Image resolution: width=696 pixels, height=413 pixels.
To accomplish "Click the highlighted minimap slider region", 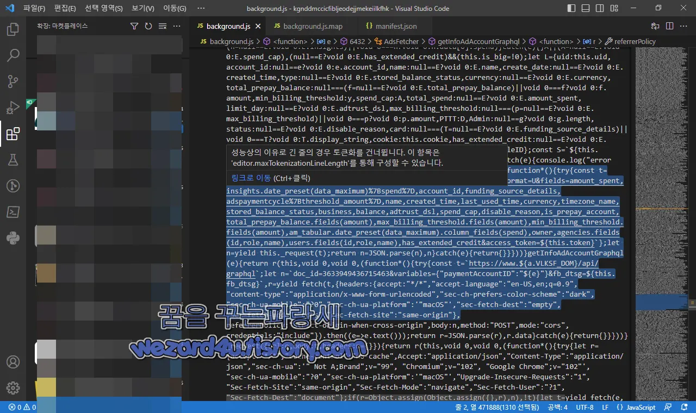I will [661, 302].
